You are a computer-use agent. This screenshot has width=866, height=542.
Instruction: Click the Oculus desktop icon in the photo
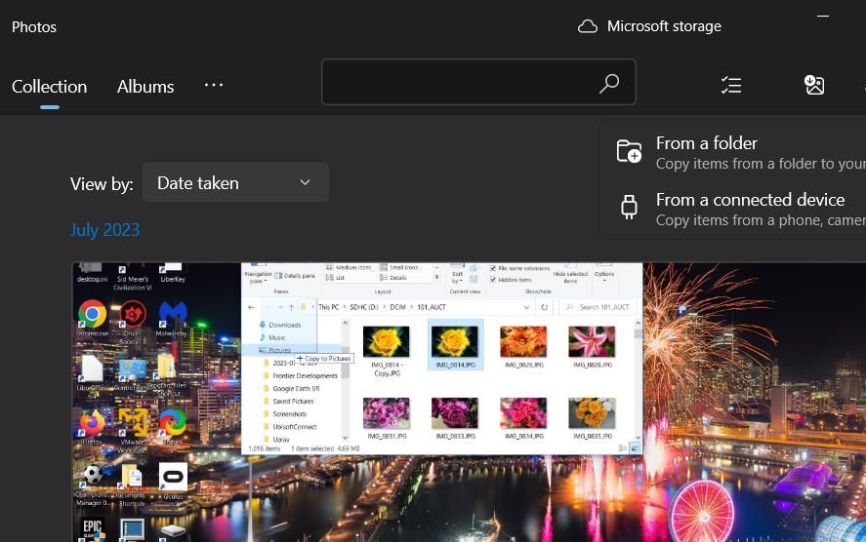point(173,477)
